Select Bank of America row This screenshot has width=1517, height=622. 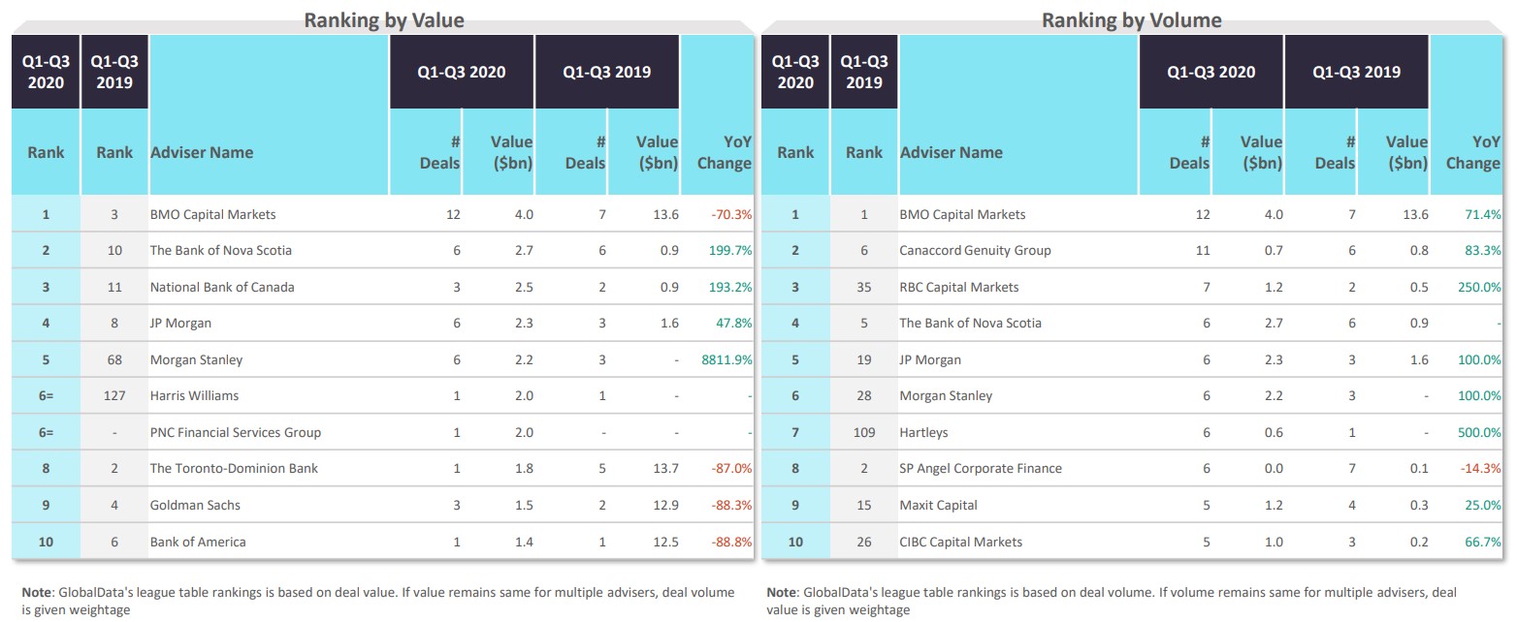tap(198, 542)
